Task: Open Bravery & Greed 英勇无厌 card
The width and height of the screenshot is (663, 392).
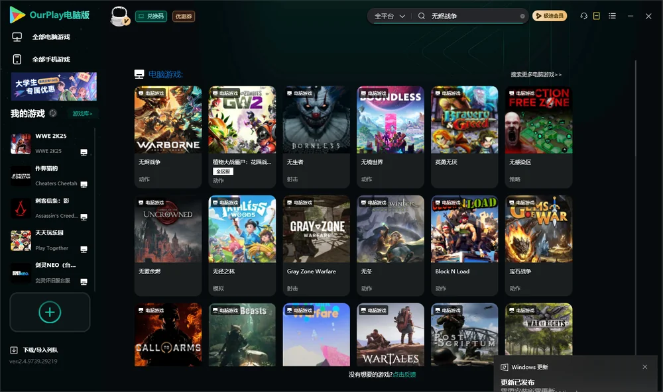Action: pos(464,137)
